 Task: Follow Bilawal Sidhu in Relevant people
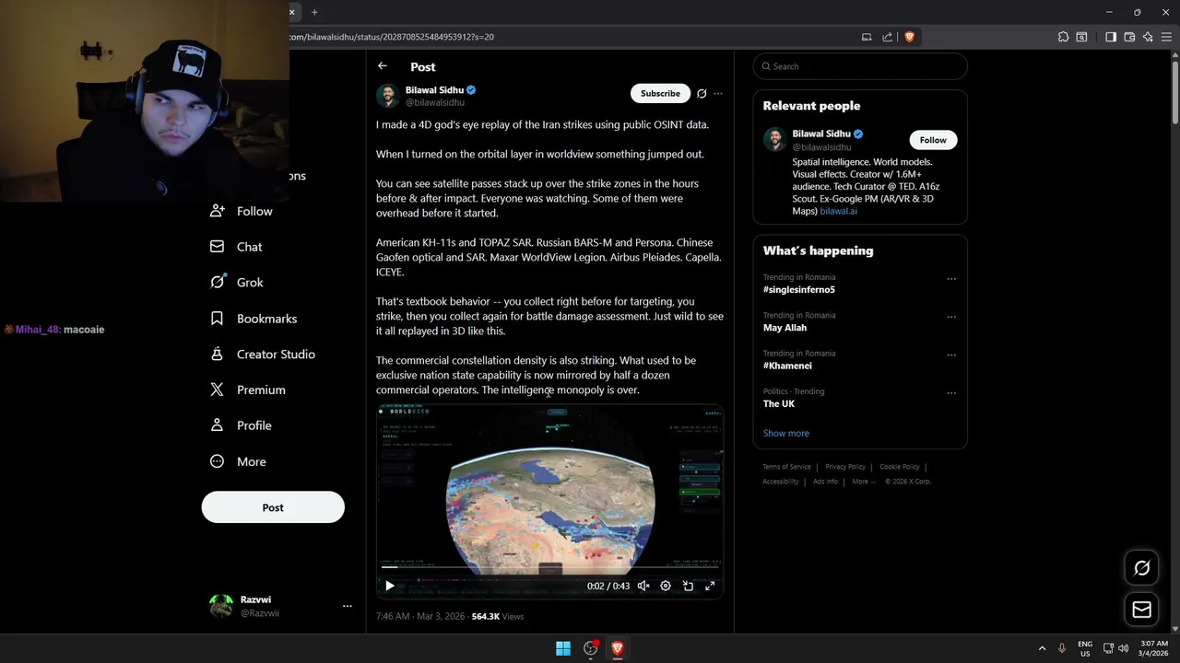(x=933, y=140)
